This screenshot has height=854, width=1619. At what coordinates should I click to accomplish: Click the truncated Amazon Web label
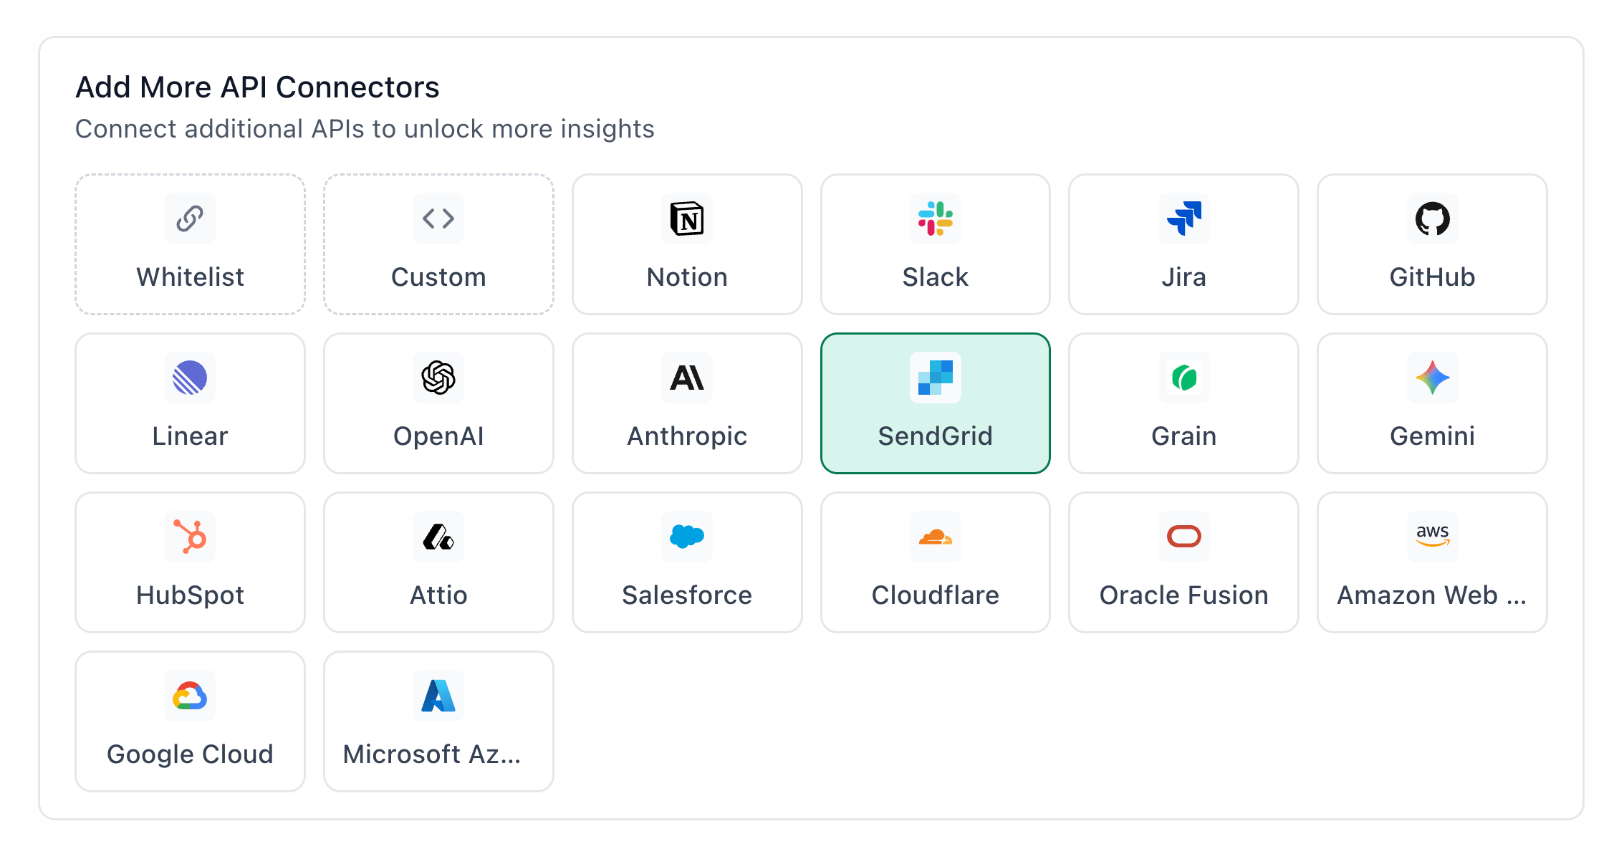click(1433, 595)
